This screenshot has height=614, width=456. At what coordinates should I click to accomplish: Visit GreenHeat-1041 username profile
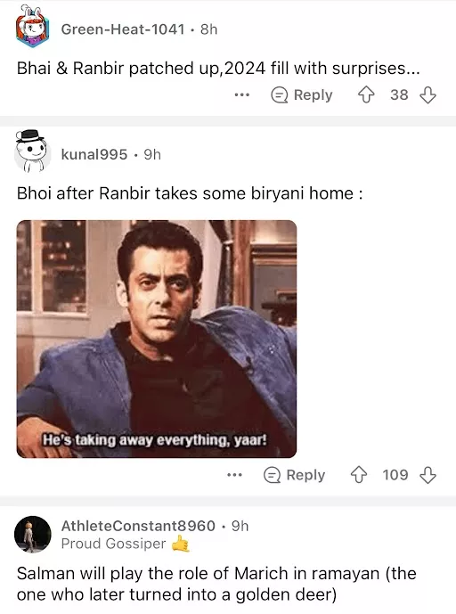click(x=123, y=29)
